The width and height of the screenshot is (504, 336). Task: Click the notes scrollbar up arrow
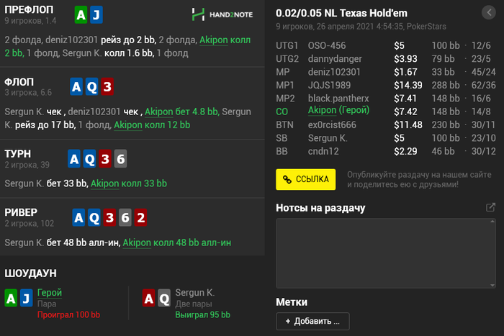pyautogui.click(x=492, y=222)
